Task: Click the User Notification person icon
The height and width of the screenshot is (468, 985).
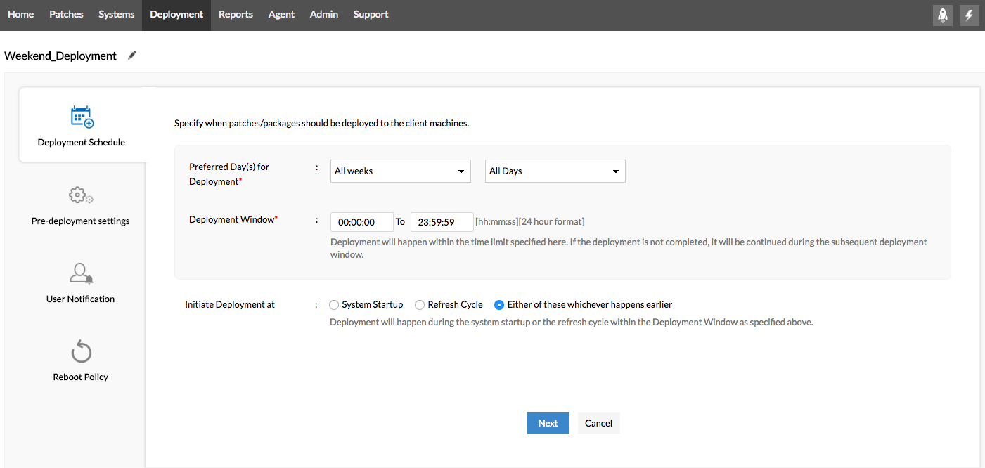Action: point(81,273)
